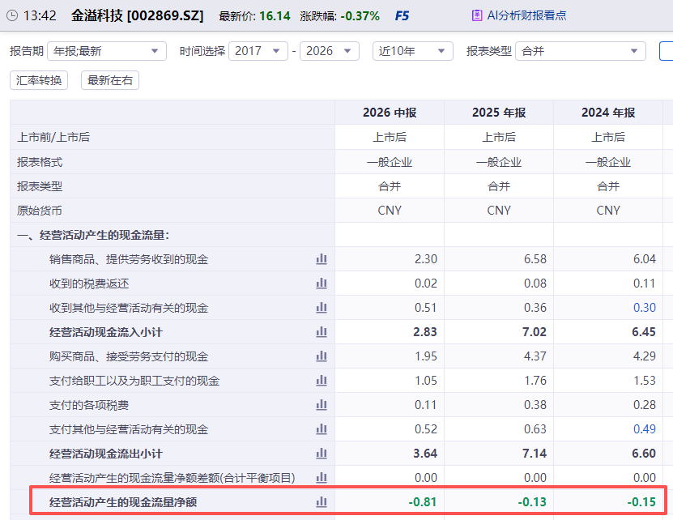
Task: Open the end year dropdown showing 2026
Action: coord(329,51)
